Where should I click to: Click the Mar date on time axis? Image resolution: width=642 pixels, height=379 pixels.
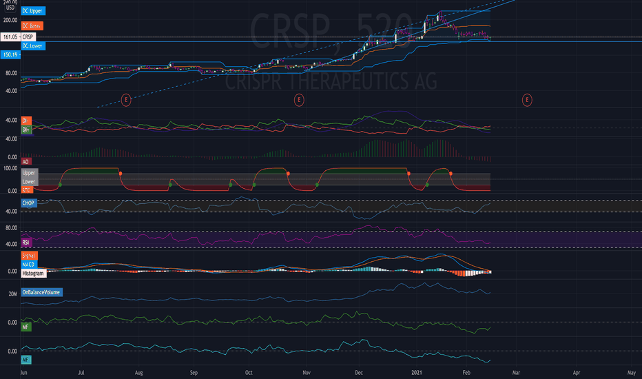516,372
